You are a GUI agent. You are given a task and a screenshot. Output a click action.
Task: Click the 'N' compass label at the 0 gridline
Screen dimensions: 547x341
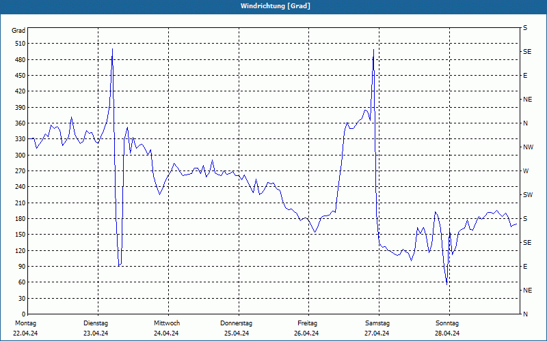526,314
